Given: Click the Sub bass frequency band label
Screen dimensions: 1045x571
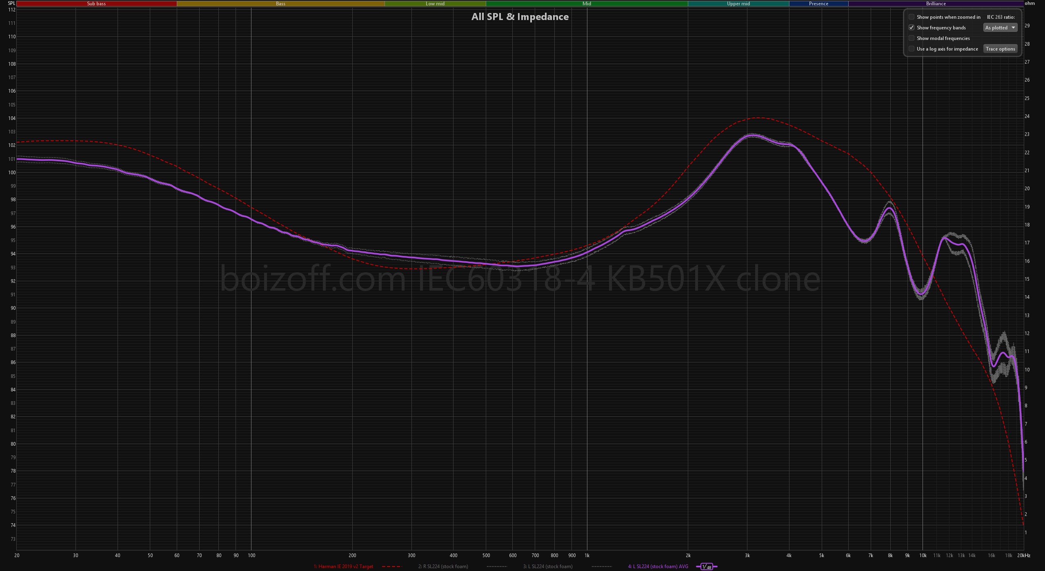Looking at the screenshot, I should (x=96, y=4).
